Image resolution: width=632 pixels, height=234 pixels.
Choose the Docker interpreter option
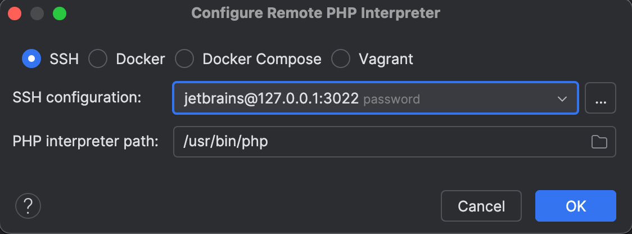[x=98, y=59]
